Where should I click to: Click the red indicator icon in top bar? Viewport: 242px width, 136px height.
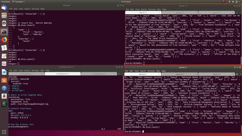point(223,2)
